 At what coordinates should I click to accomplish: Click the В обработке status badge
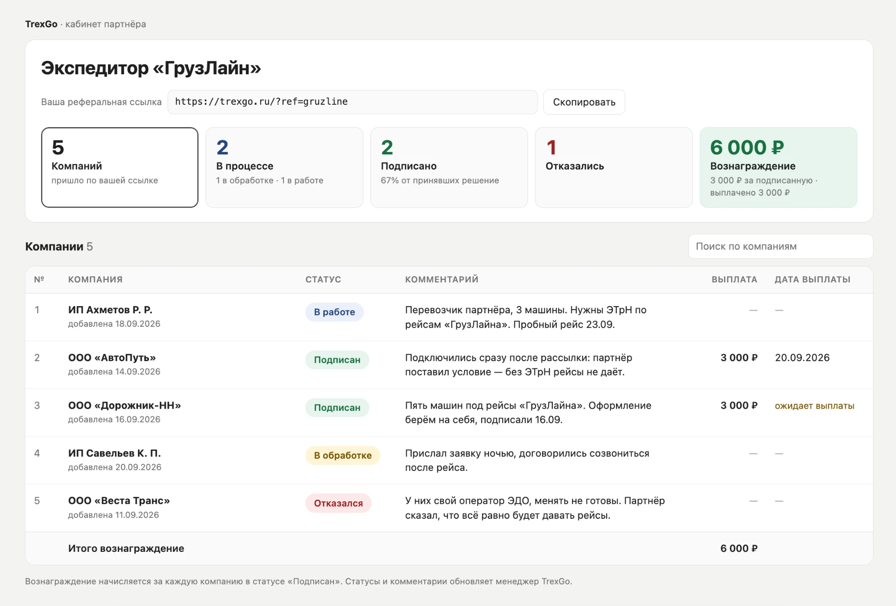(x=343, y=456)
